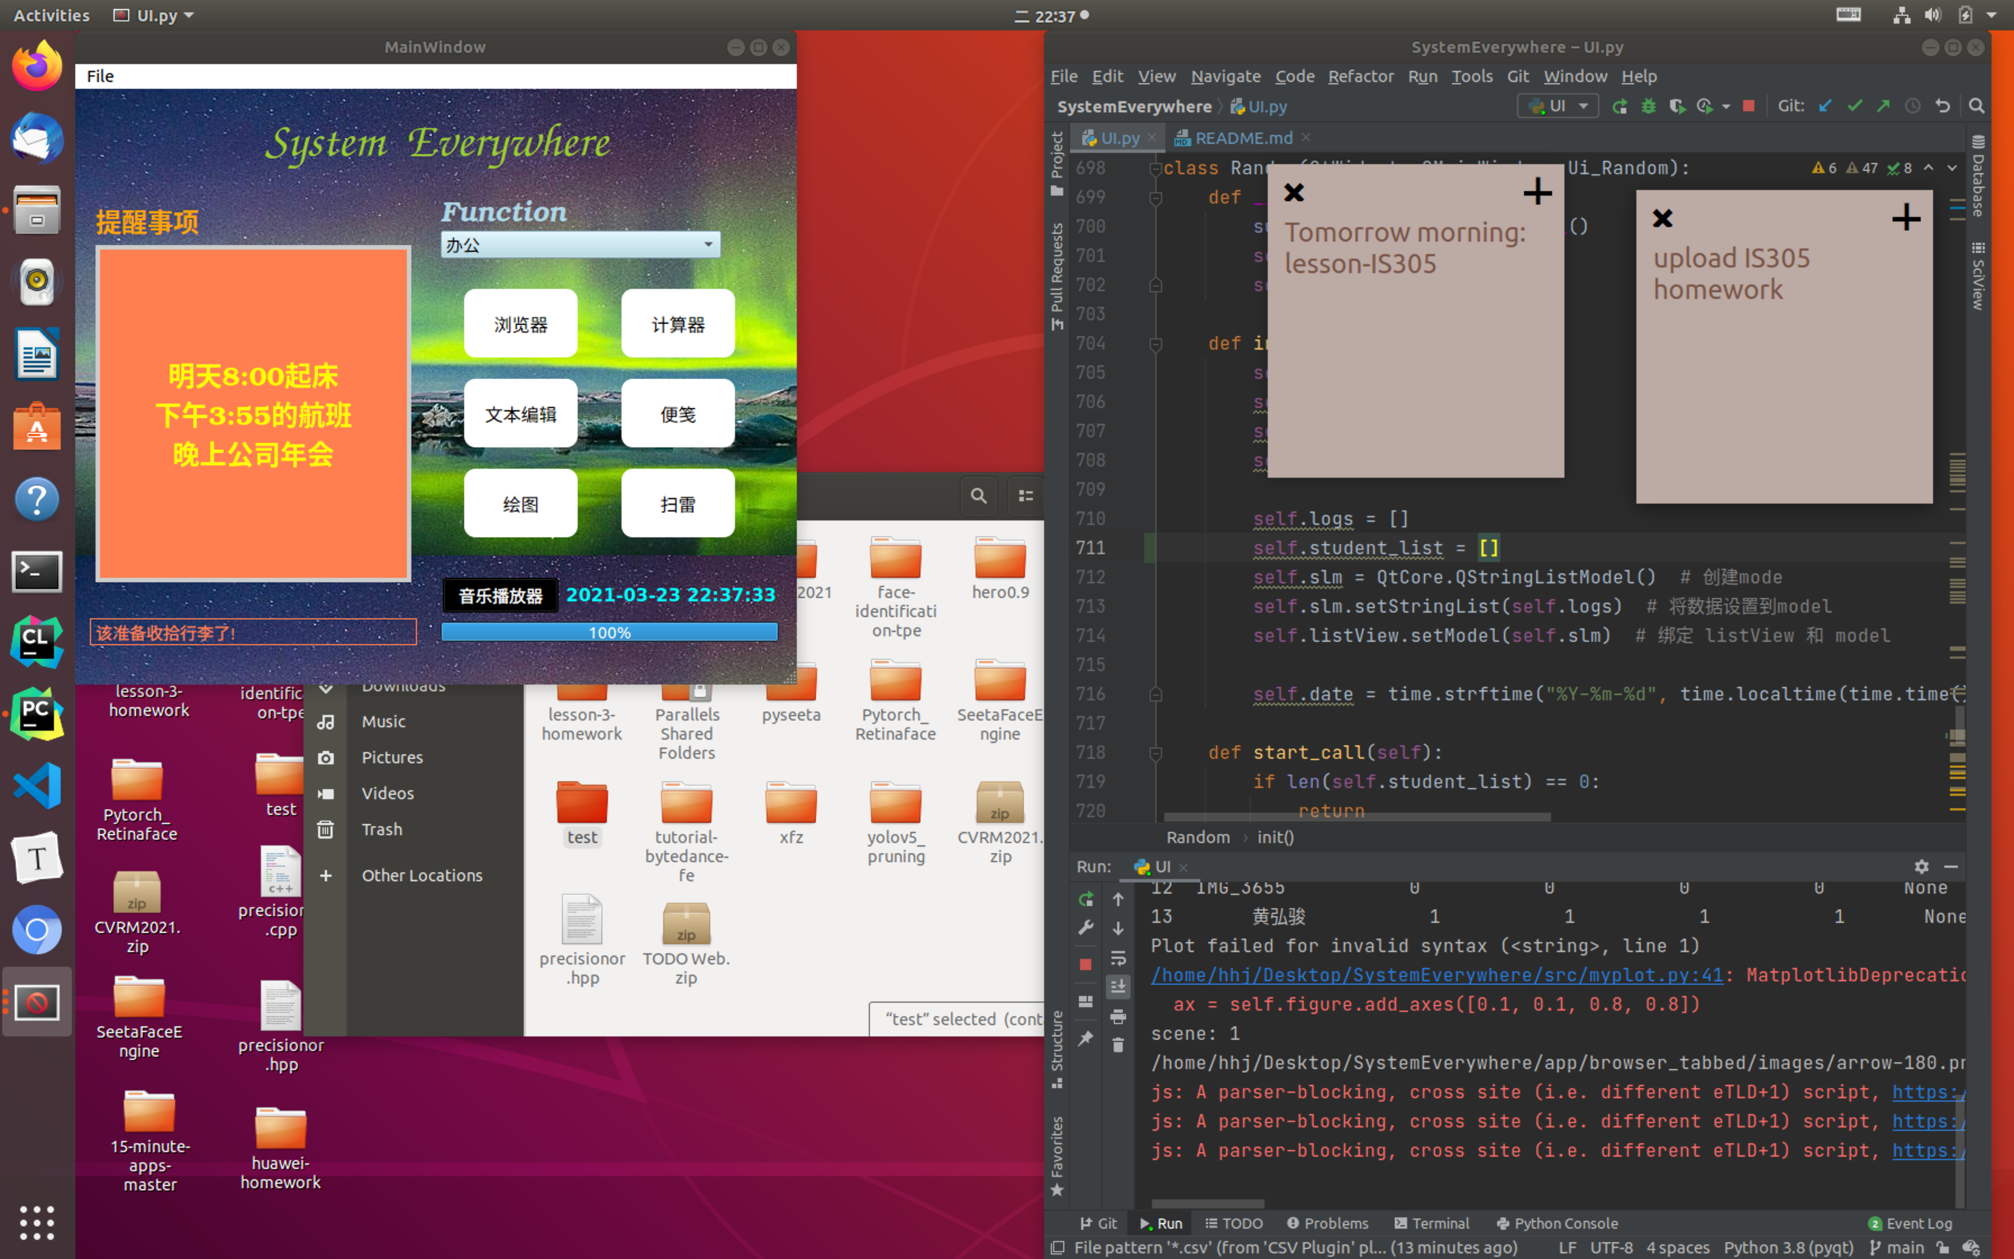
Task: Click the Git rollback icon
Action: click(x=1943, y=107)
